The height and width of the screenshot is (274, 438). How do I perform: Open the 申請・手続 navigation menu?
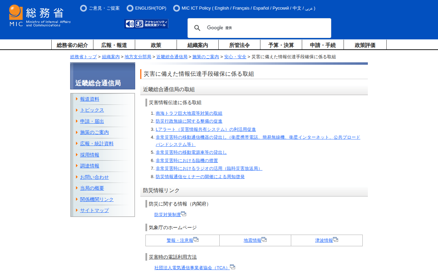click(x=323, y=45)
